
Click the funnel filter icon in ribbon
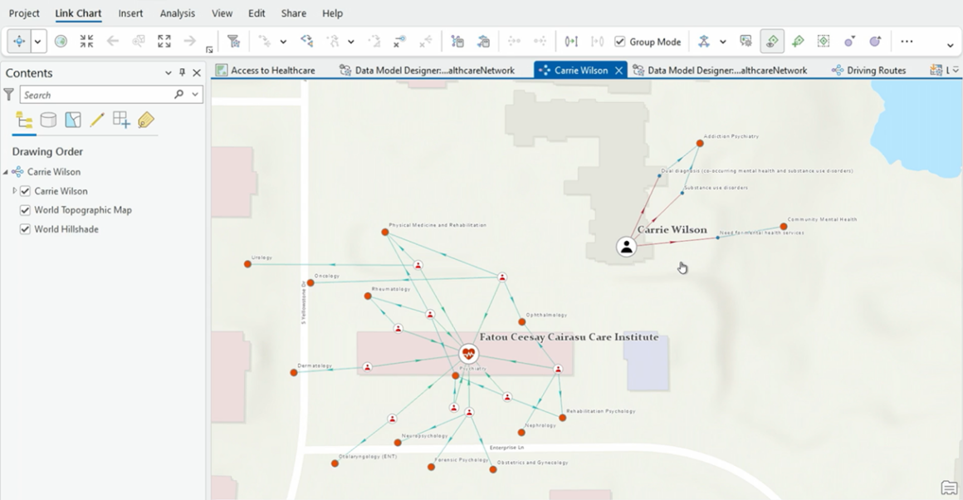(x=233, y=42)
